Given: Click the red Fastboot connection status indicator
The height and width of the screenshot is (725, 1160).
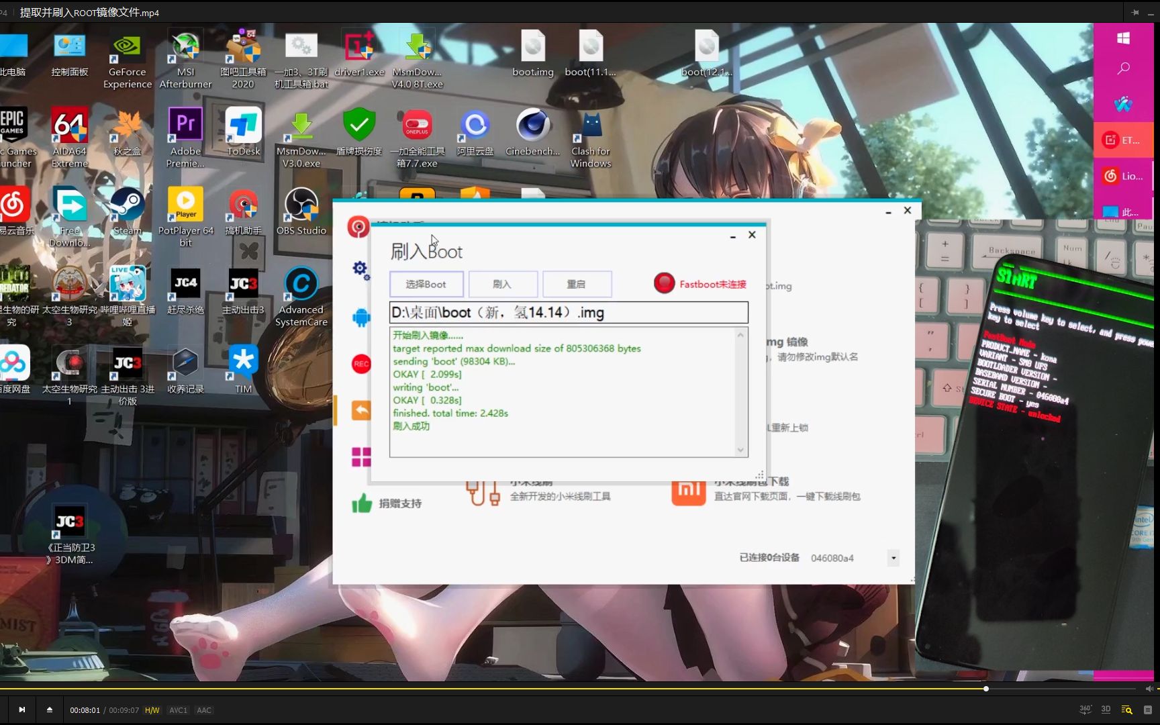Looking at the screenshot, I should (664, 283).
